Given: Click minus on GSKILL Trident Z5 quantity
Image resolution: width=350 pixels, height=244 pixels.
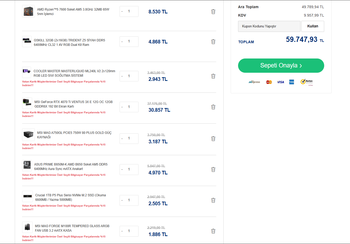Looking at the screenshot, I should [x=122, y=42].
